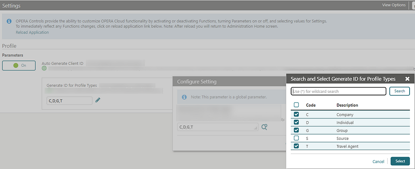This screenshot has width=415, height=169.
Task: Uncheck the Company checkbox
Action: [296, 114]
